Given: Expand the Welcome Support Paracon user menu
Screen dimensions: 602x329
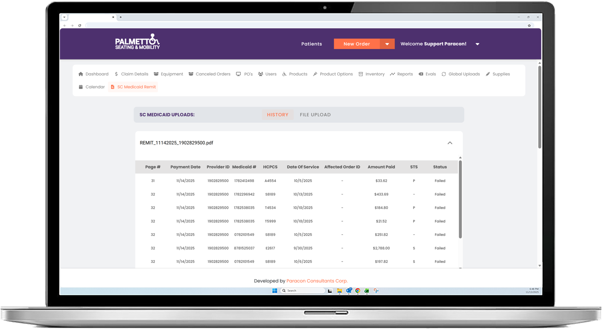Looking at the screenshot, I should 477,44.
